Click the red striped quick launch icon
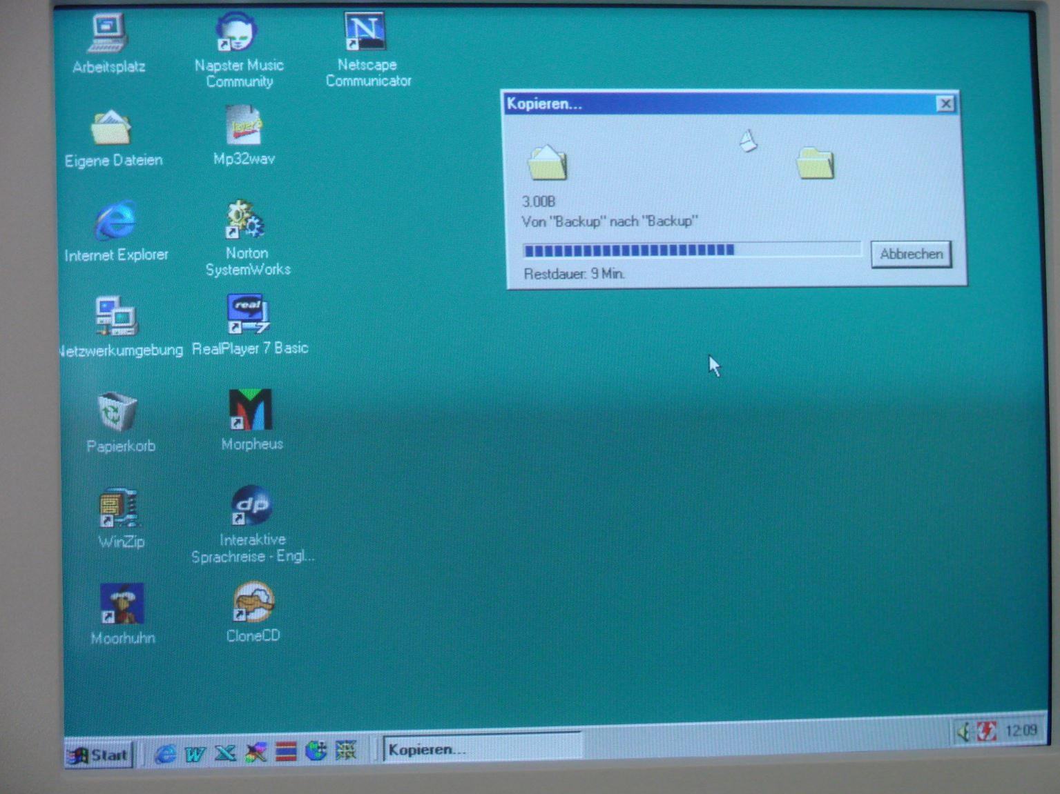 [x=286, y=751]
